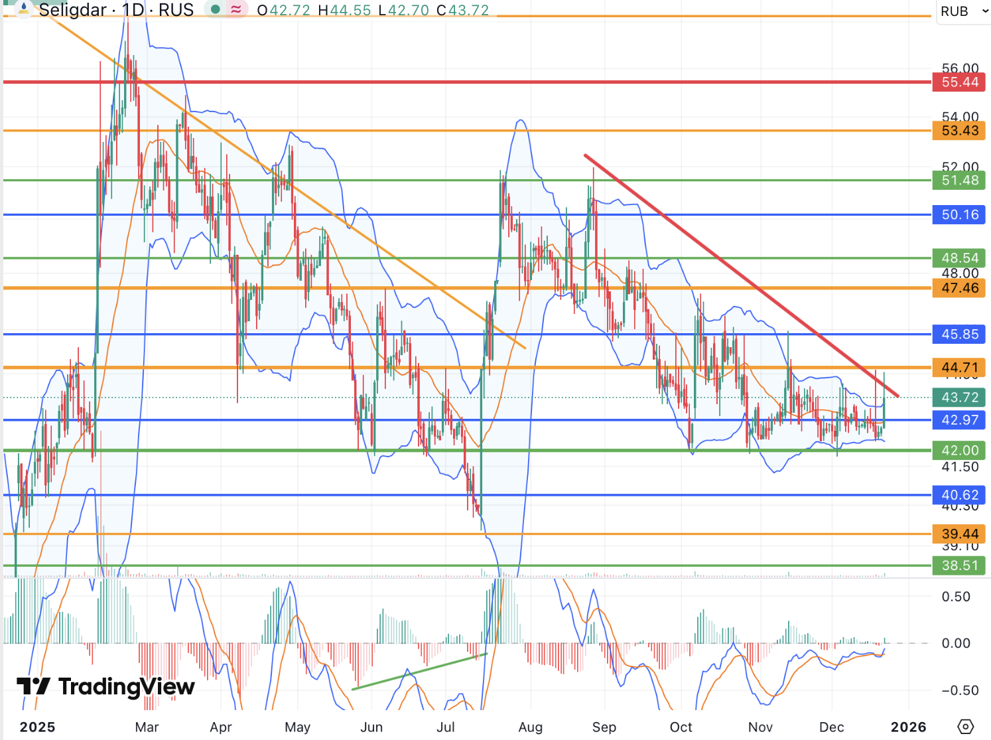991x740 pixels.
Task: Click the Seligdar symbol logo icon
Action: click(23, 9)
